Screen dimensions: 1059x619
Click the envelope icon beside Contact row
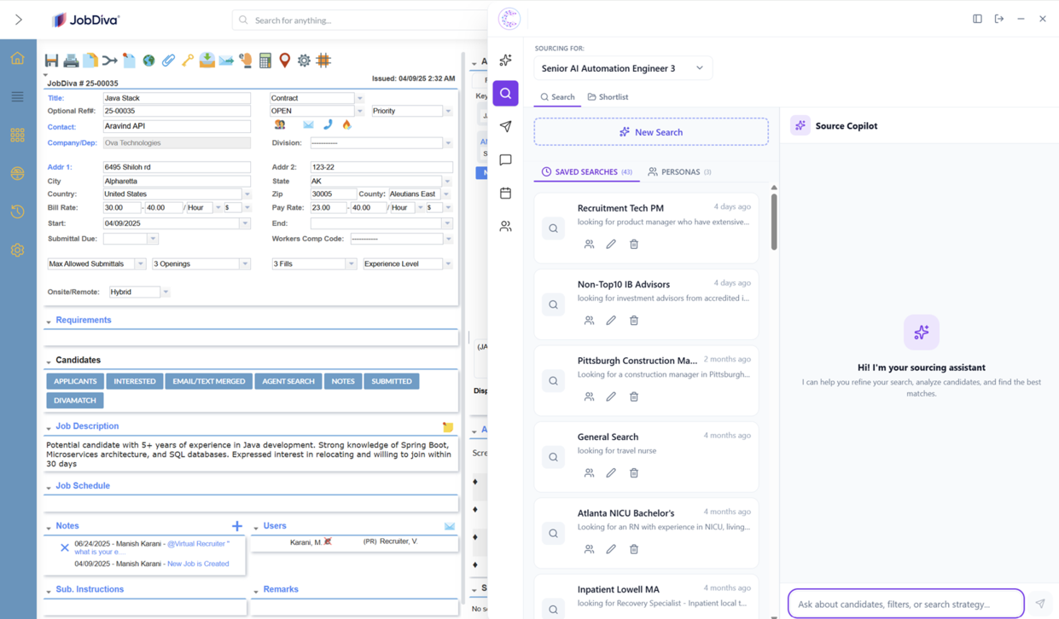(308, 124)
